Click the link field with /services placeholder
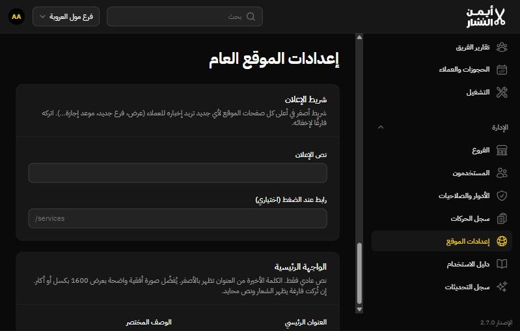The image size is (520, 331). [x=178, y=218]
